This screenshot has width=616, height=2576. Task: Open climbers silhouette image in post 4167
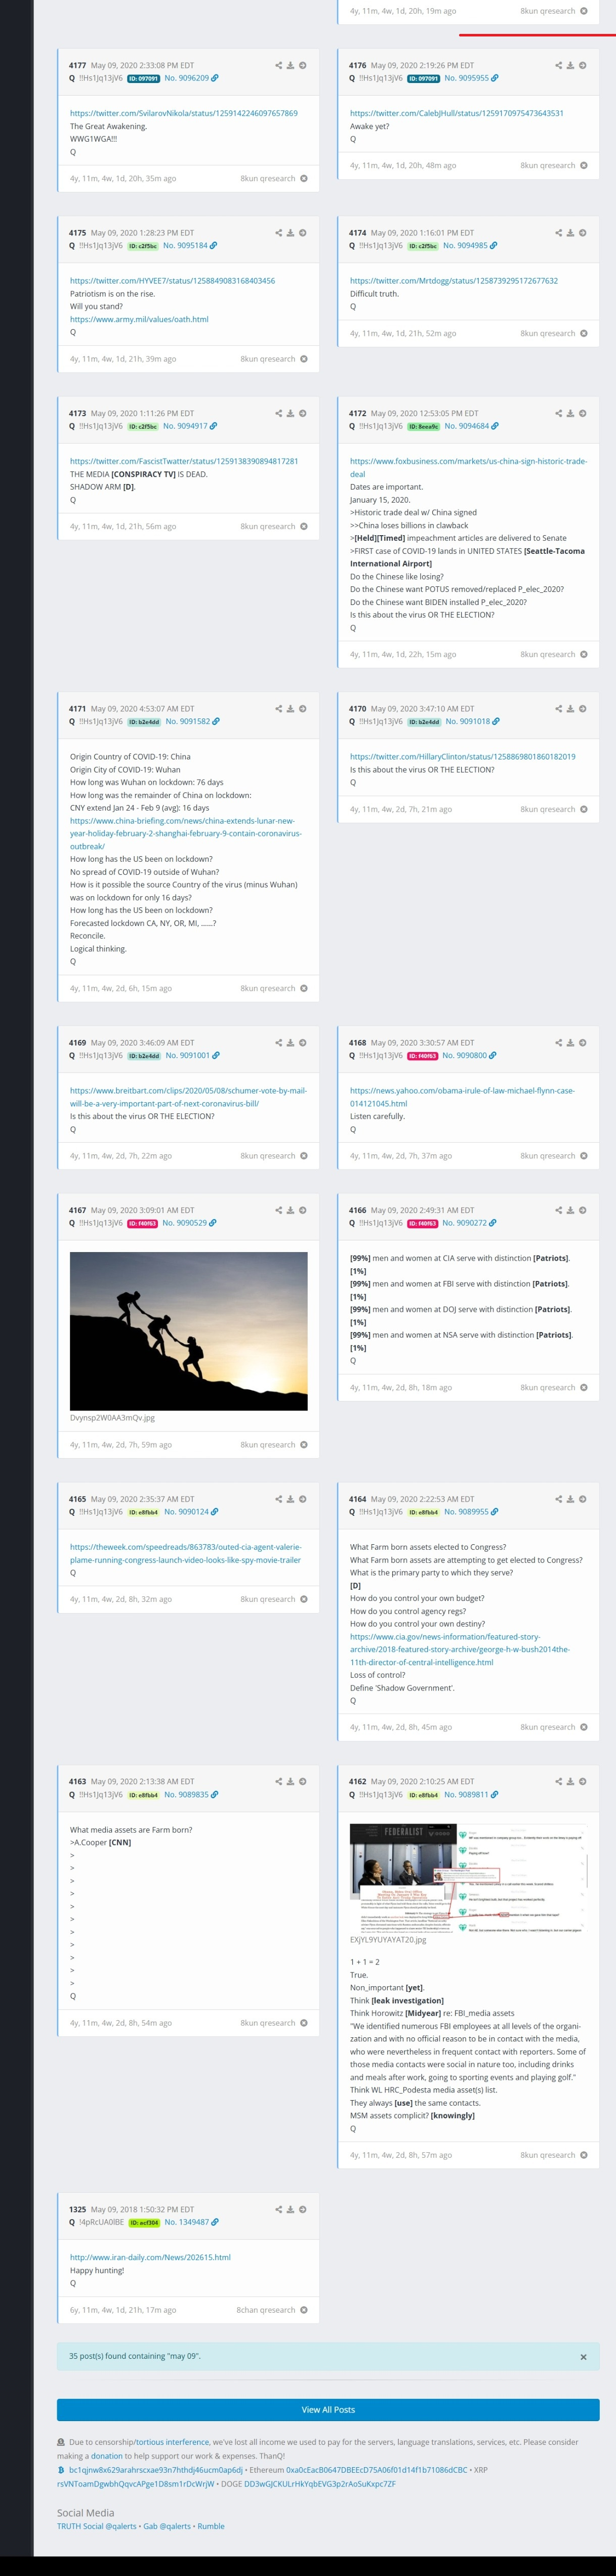pos(188,1331)
